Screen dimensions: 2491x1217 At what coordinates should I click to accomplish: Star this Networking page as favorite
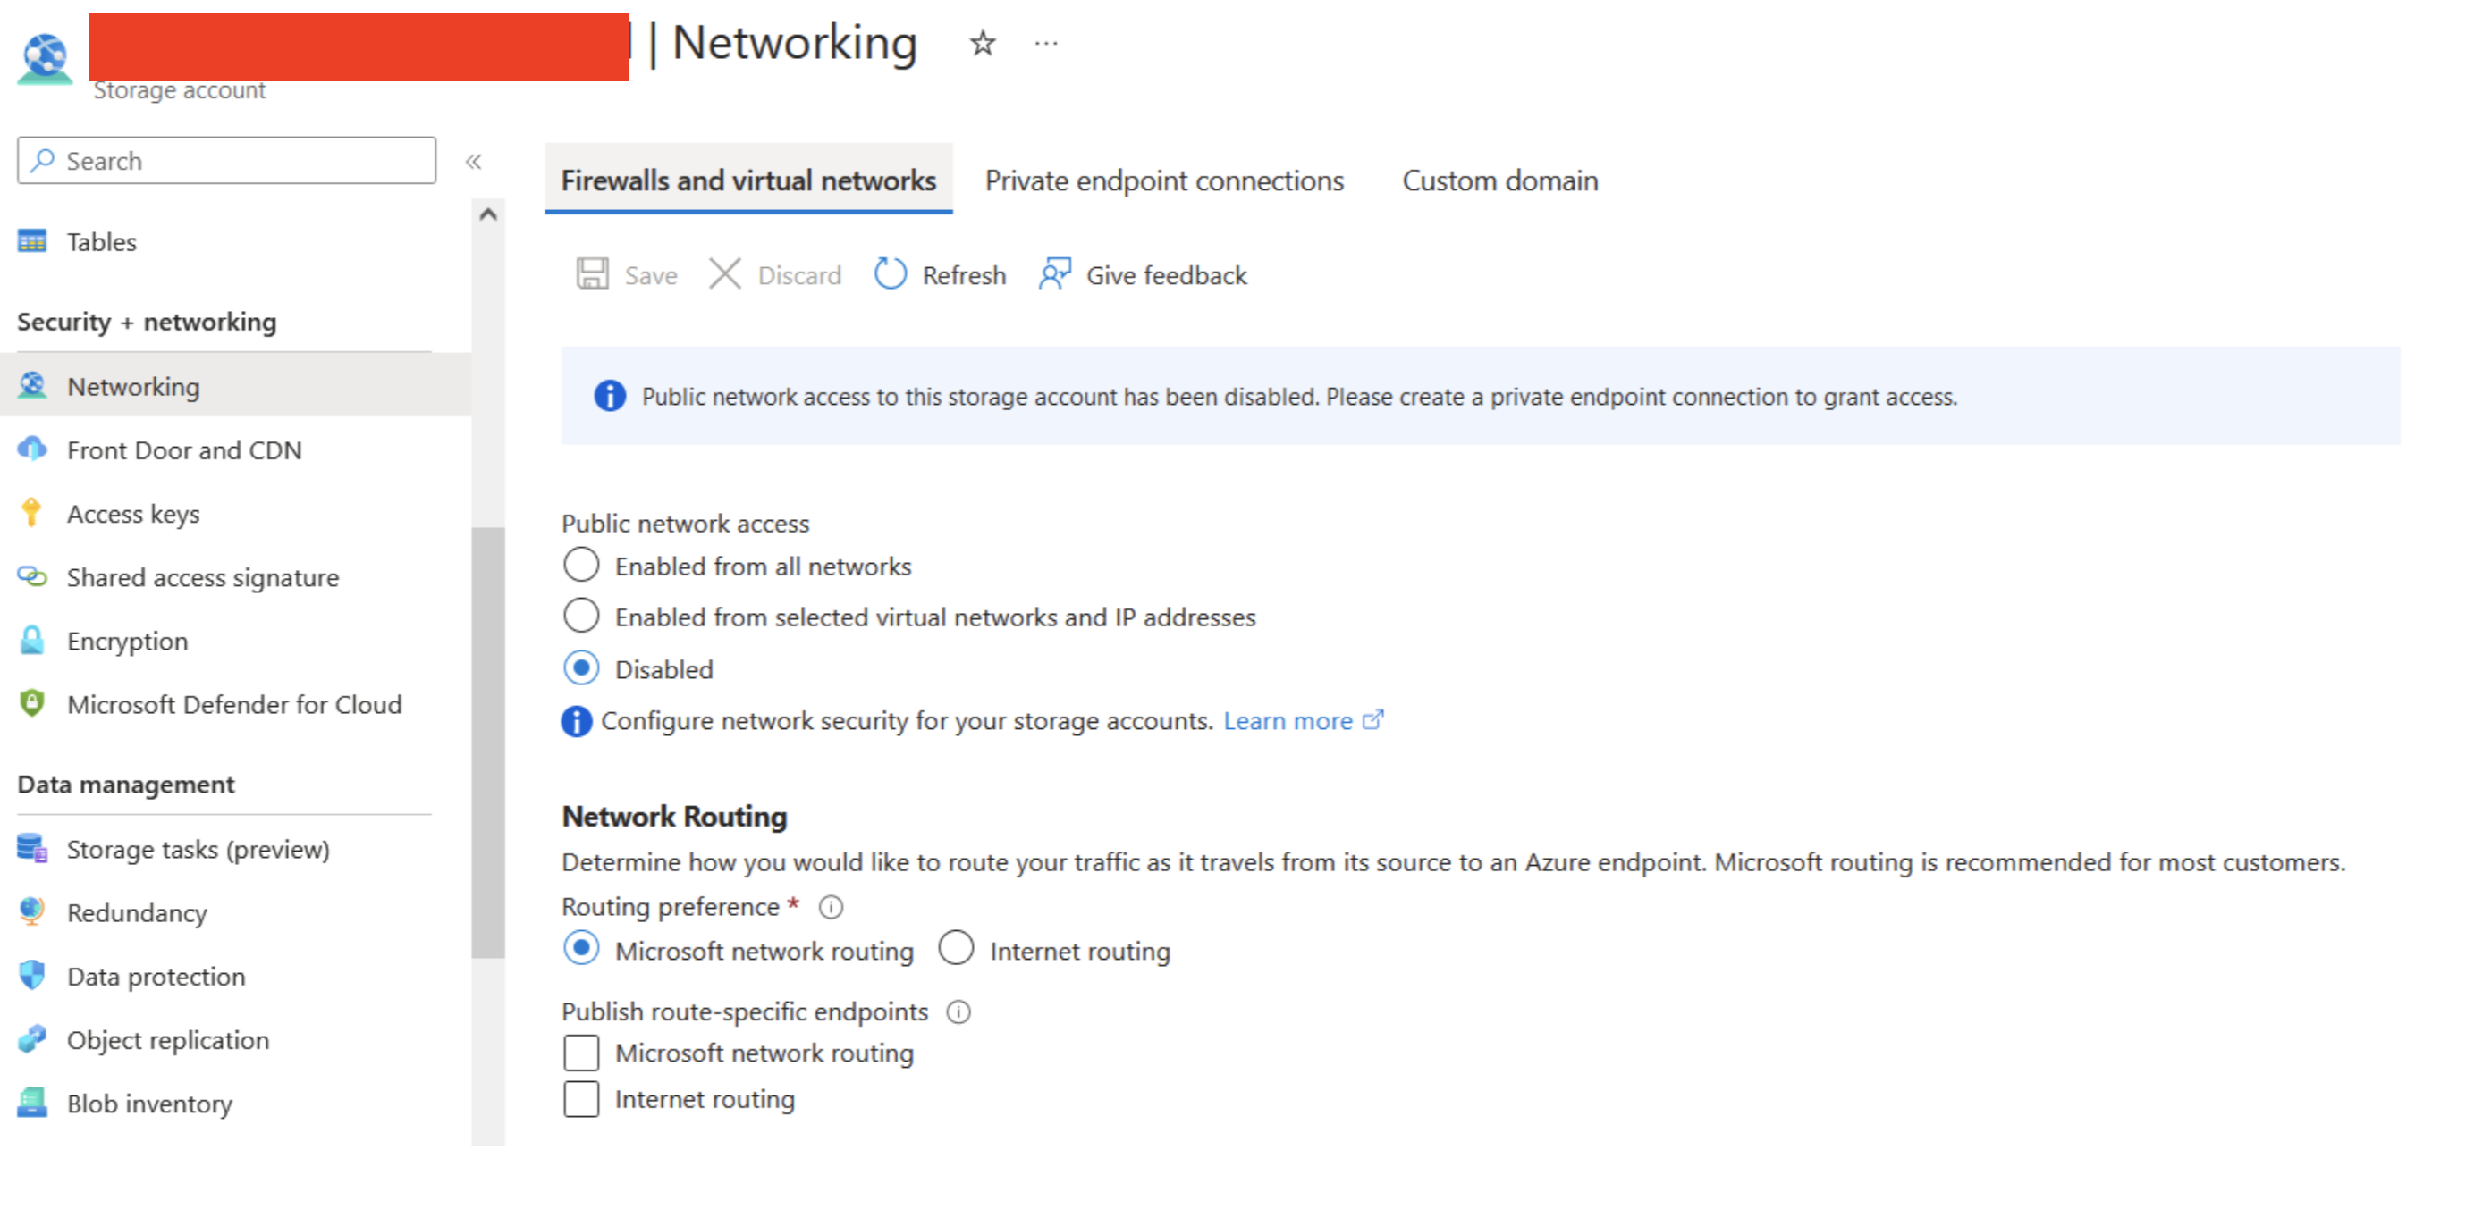981,43
